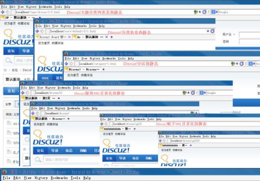
Task: Reload the type-discuz-1-2.html page
Action: point(205,12)
